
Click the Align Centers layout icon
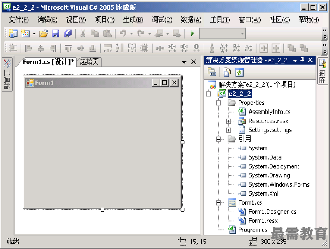(x=41, y=48)
